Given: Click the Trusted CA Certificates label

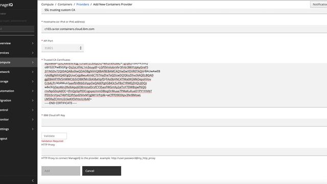Looking at the screenshot, I should coord(57,60).
